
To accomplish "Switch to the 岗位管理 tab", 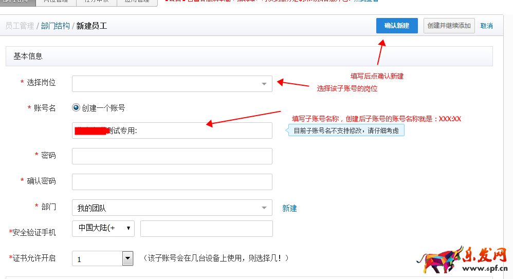I will (x=56, y=2).
